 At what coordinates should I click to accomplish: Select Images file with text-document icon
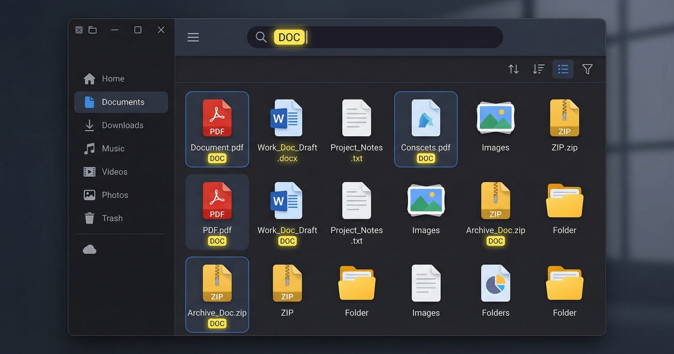426,291
